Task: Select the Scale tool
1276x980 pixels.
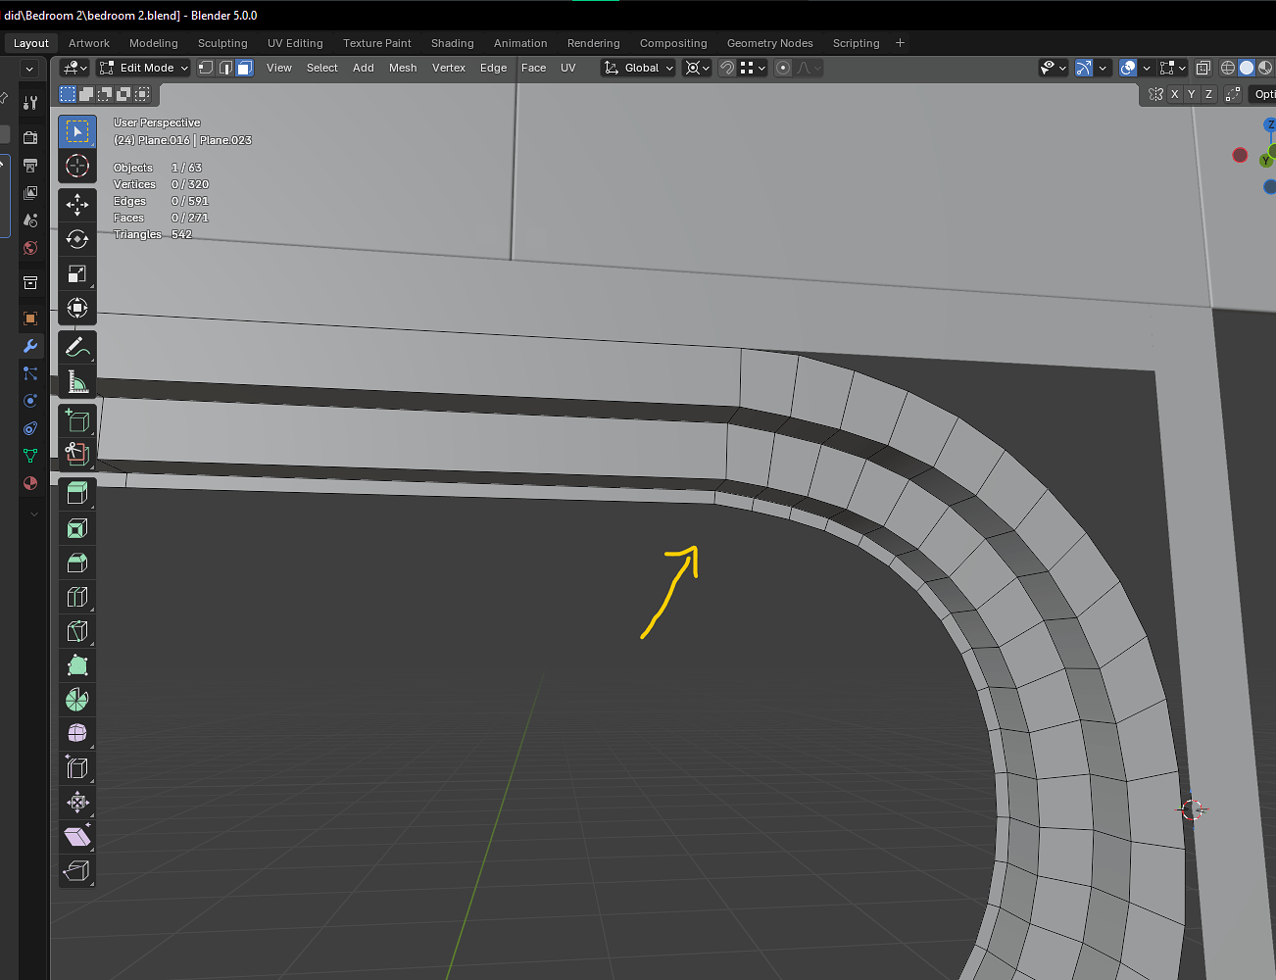Action: click(x=77, y=273)
